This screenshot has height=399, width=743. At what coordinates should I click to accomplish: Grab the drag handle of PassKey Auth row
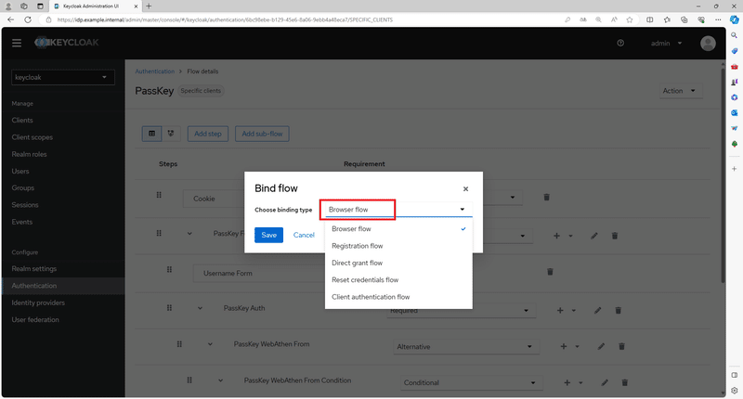(x=169, y=308)
